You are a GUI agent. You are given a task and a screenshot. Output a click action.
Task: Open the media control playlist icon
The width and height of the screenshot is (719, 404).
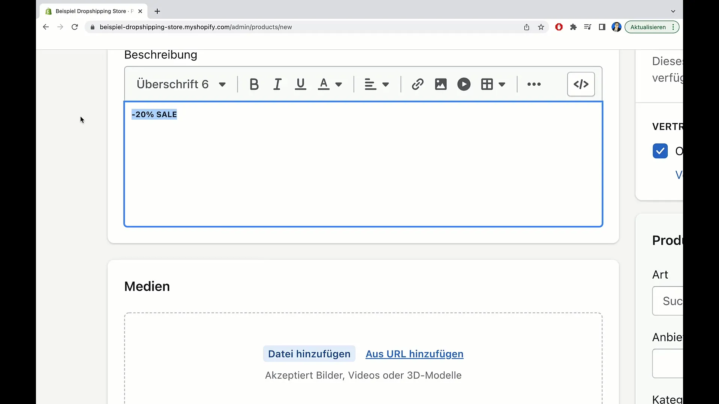tap(588, 27)
